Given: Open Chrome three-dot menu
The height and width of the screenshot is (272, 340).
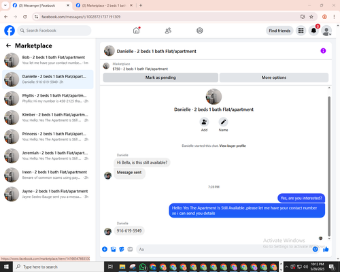Looking at the screenshot, I should point(334,16).
